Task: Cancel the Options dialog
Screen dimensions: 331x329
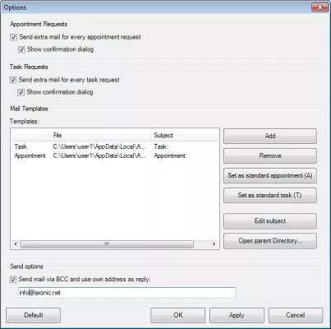Action: point(296,315)
